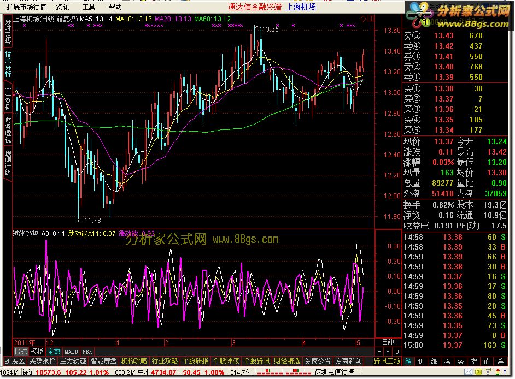Switch to the MACD indicator tab

click(x=71, y=352)
